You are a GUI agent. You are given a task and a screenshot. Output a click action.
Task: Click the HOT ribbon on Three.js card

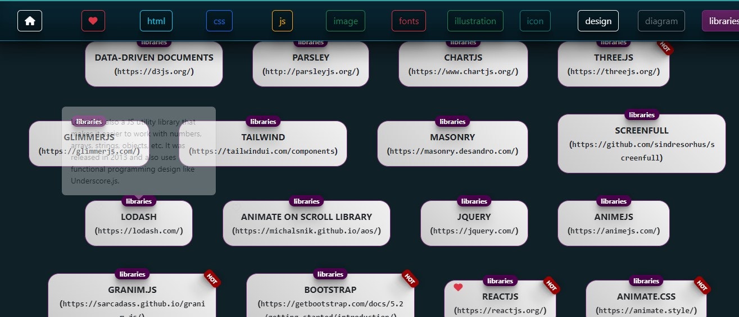tap(665, 47)
